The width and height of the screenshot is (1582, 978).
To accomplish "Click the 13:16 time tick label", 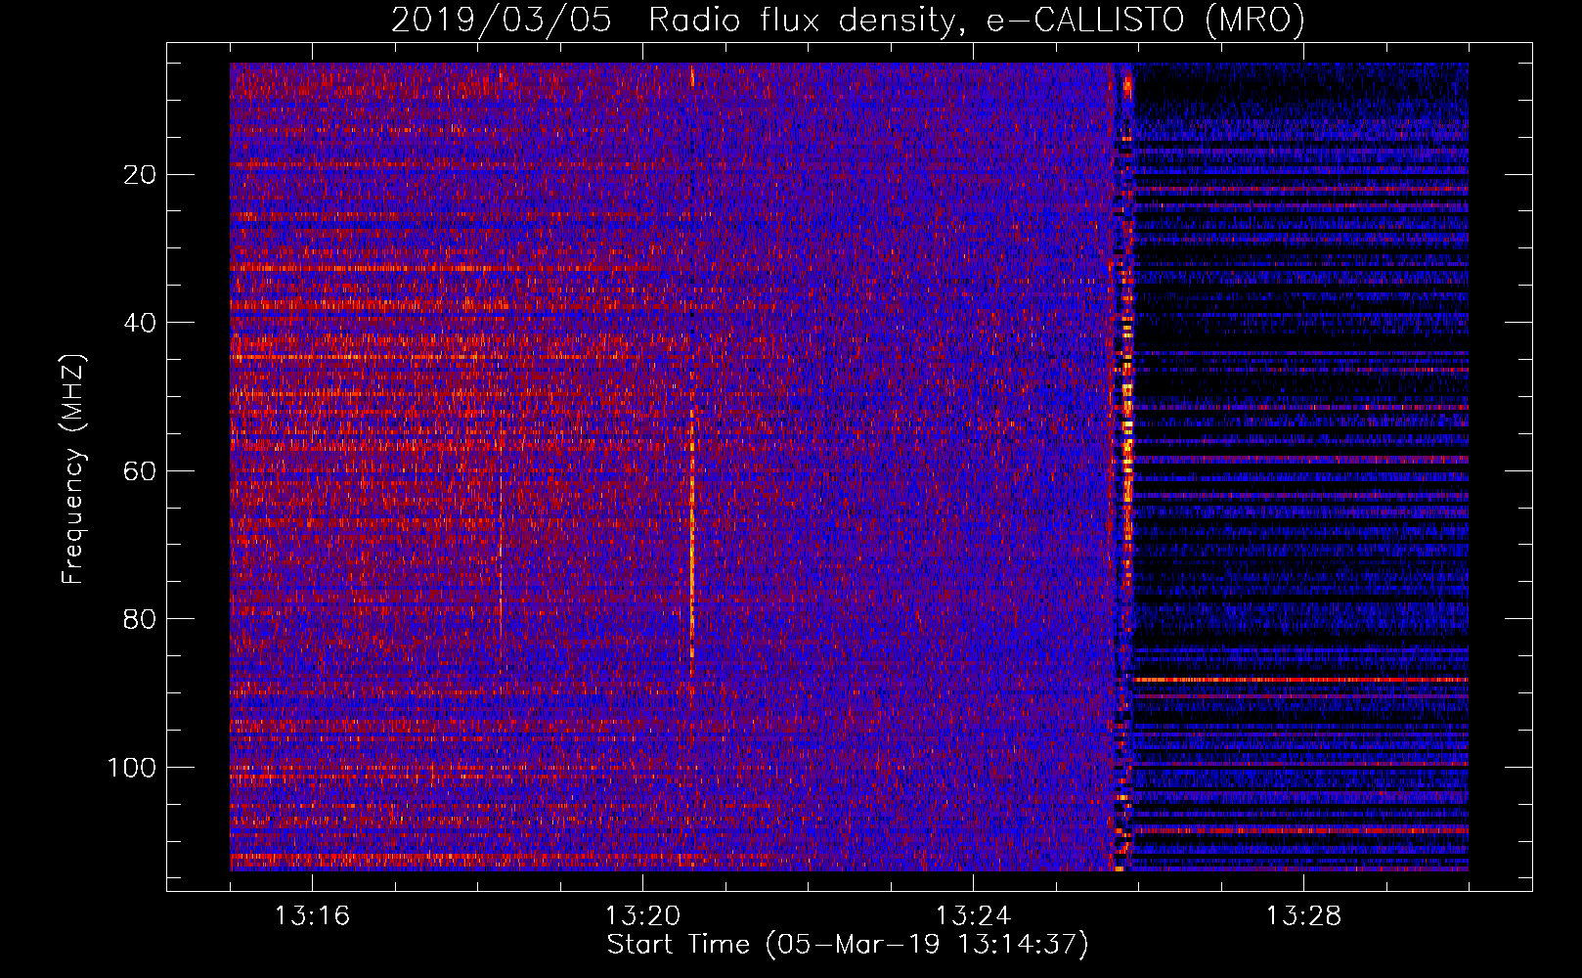I will (312, 916).
